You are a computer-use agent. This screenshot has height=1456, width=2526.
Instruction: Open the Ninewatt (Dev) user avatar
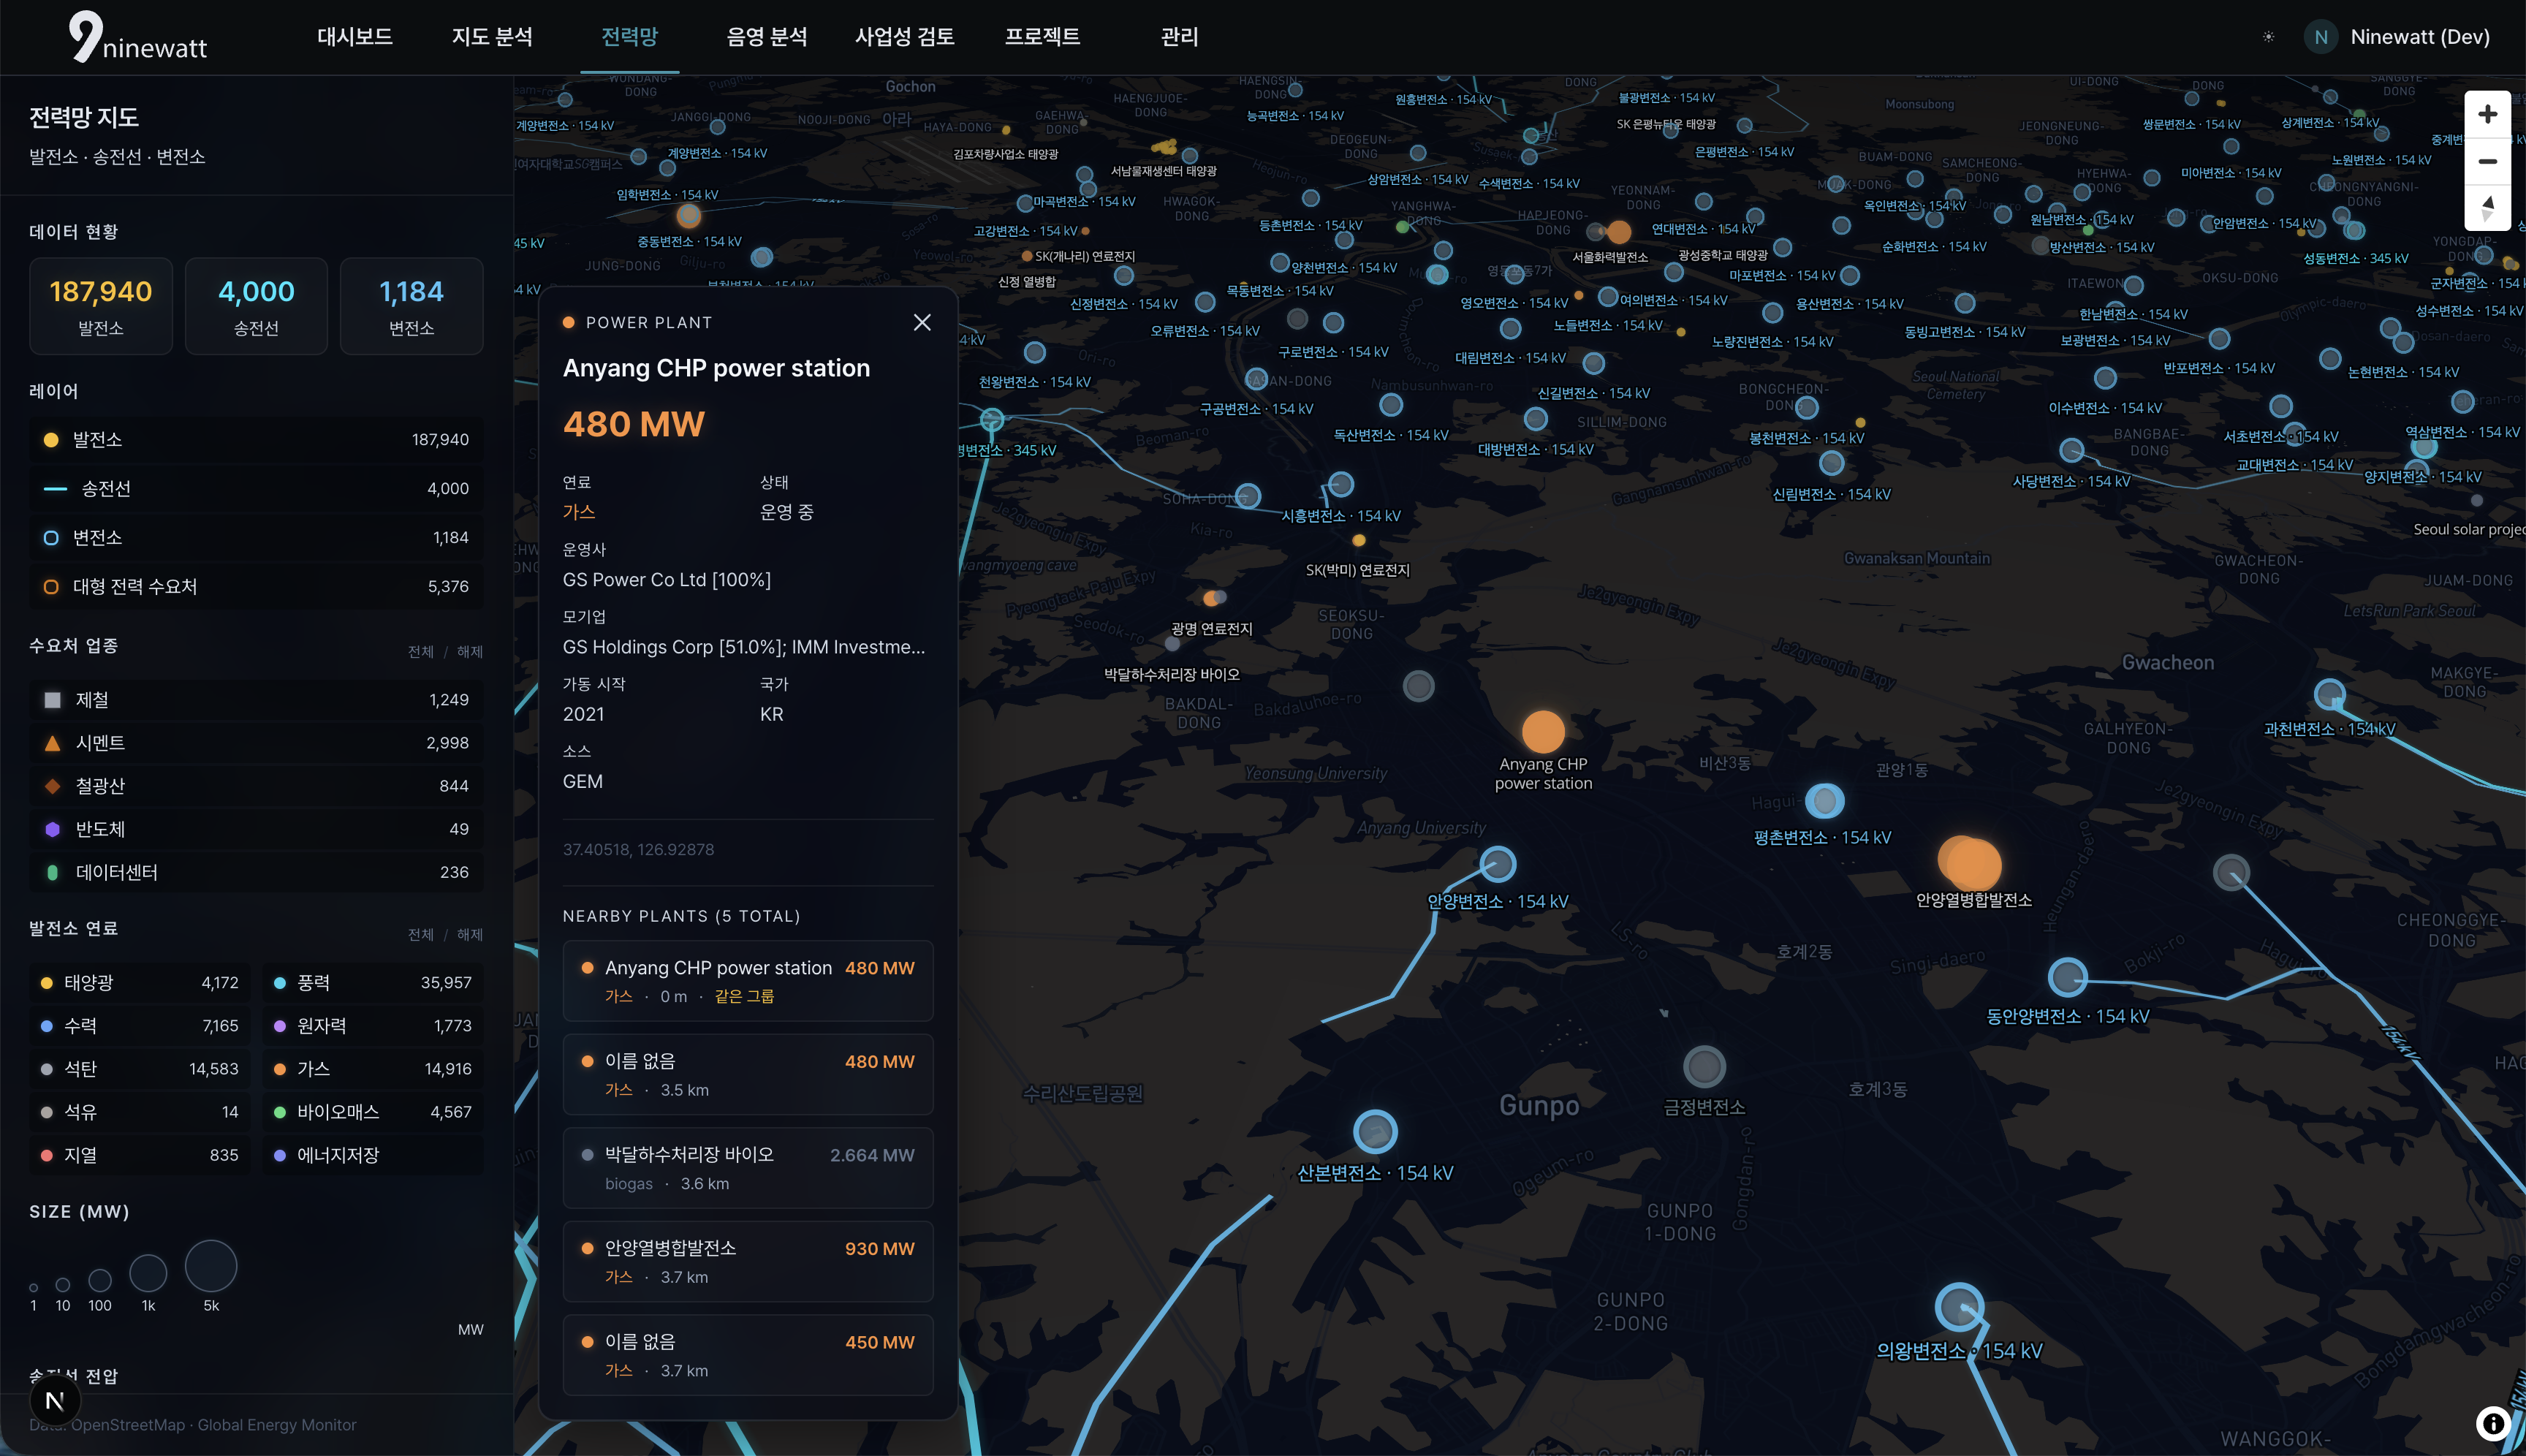point(2320,37)
